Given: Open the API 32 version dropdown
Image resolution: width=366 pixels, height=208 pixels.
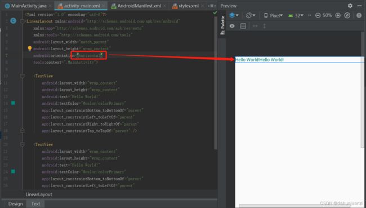Looking at the screenshot, I should [296, 15].
